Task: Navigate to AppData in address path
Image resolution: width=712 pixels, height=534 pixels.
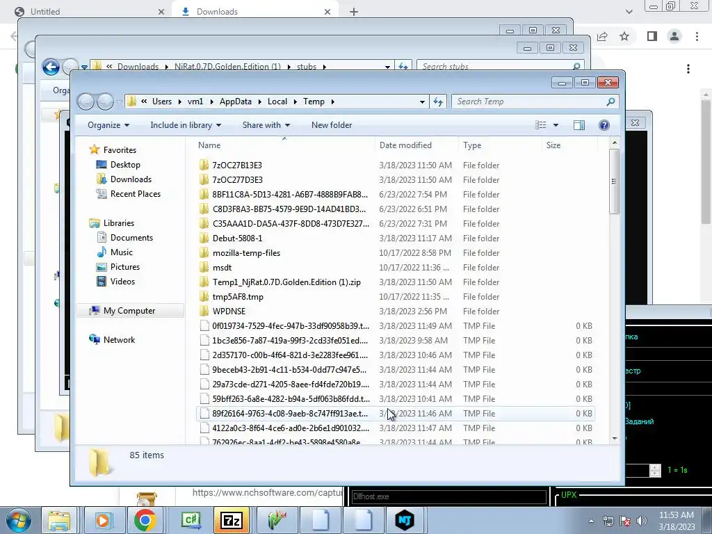Action: 235,102
